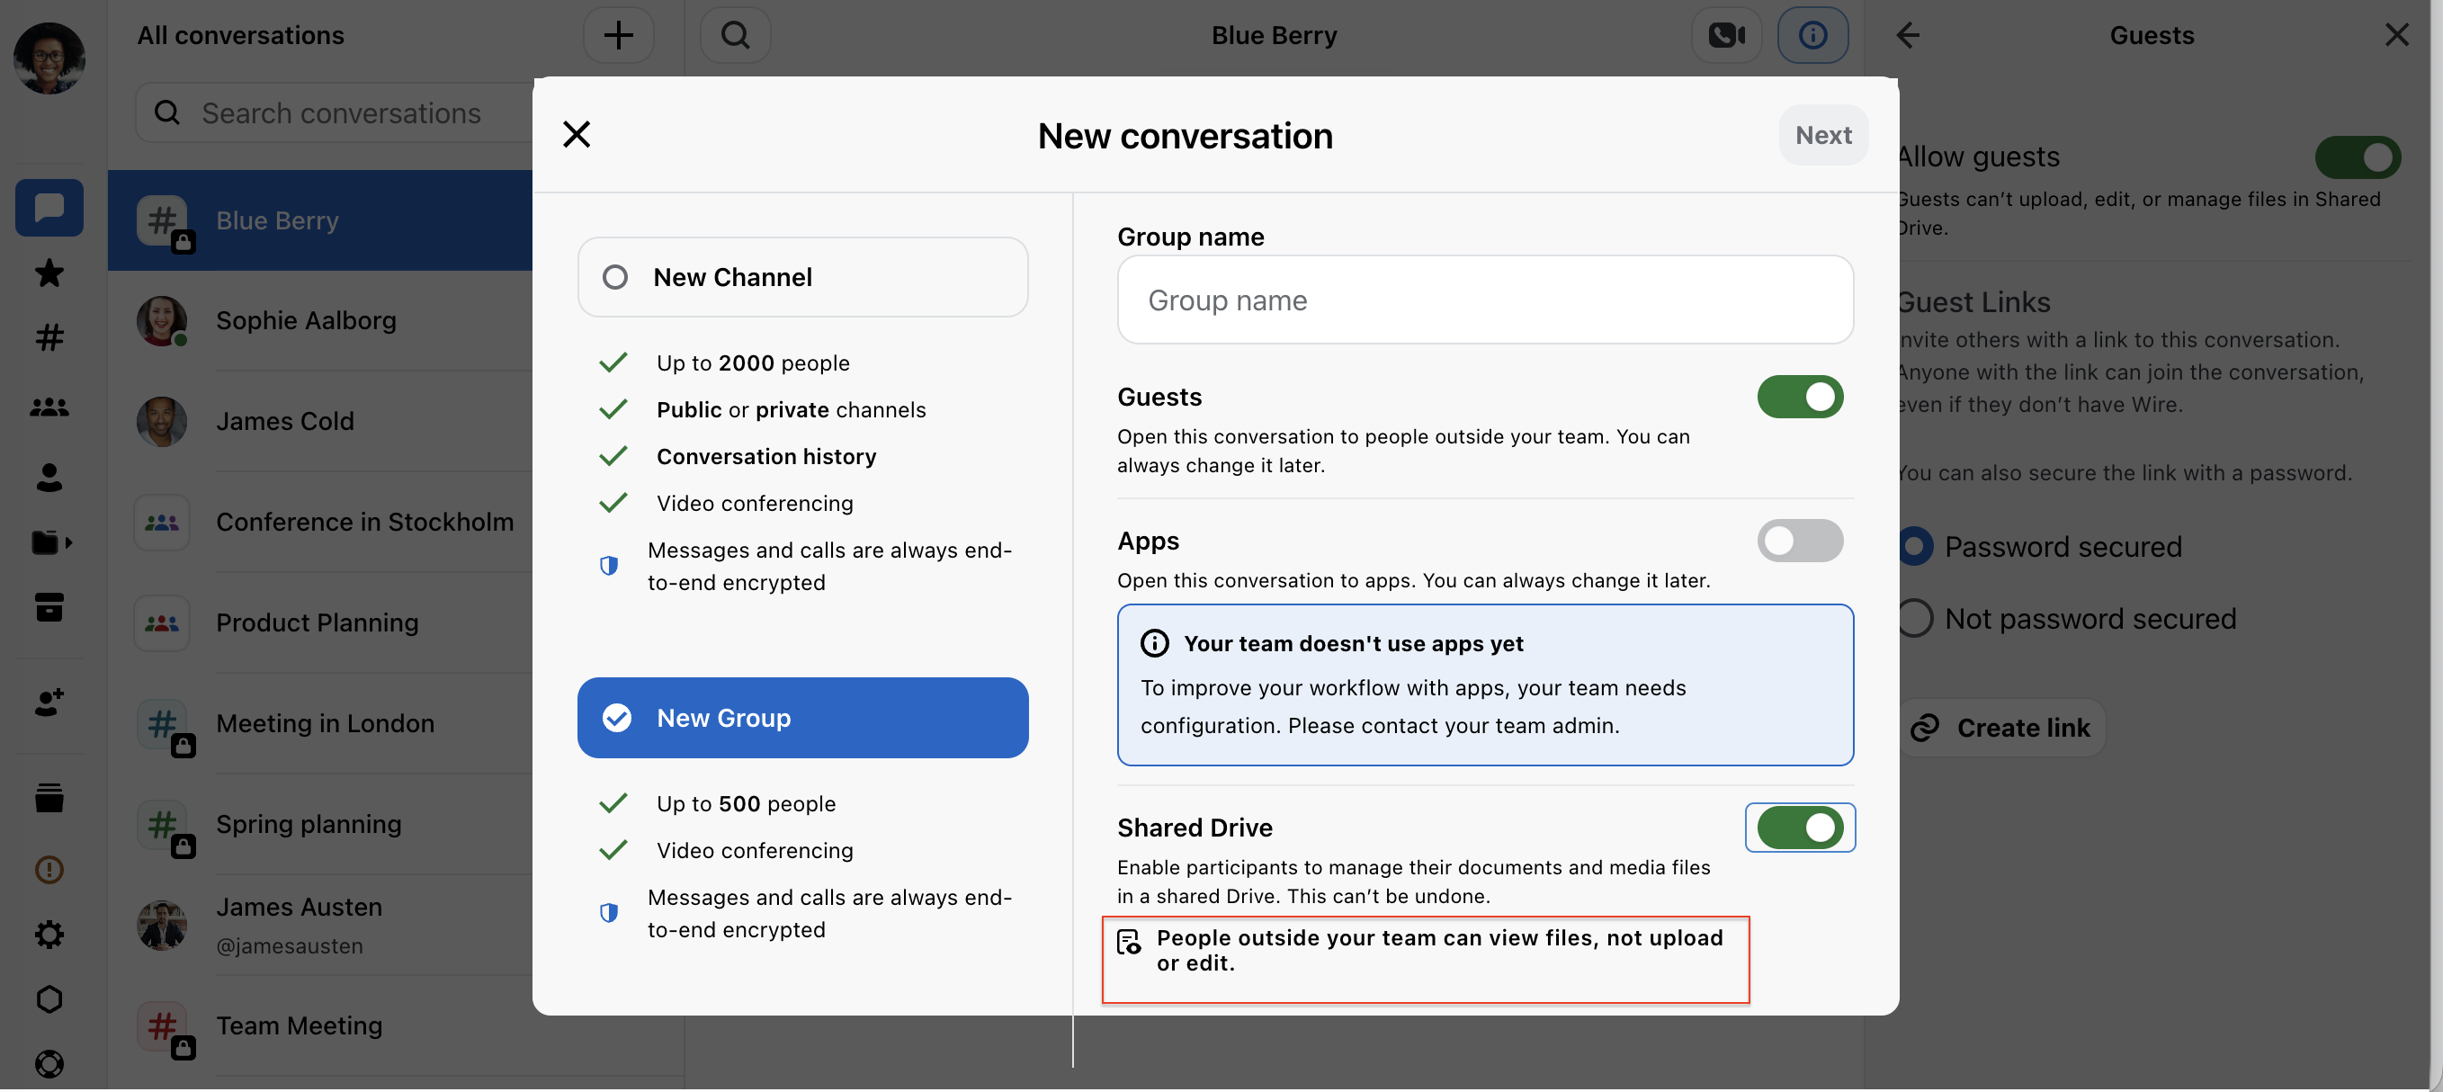Toggle Allow guests in Guests panel
This screenshot has width=2443, height=1092.
[x=2357, y=157]
